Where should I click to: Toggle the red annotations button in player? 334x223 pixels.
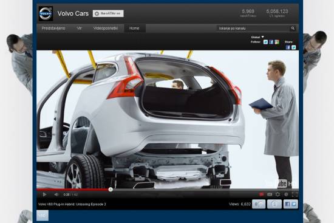(261, 194)
